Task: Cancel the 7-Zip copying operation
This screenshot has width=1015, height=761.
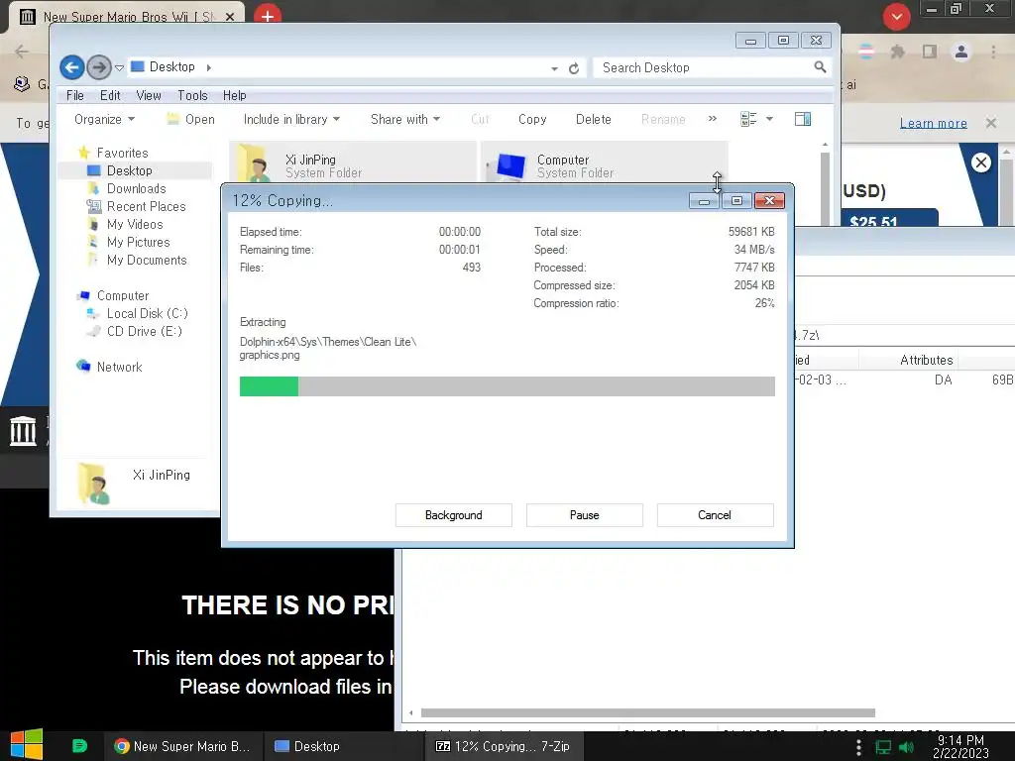Action: (715, 515)
